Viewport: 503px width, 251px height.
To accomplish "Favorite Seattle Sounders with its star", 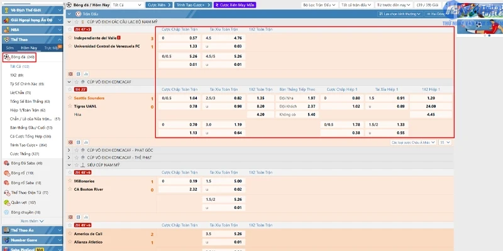I will pos(70,98).
